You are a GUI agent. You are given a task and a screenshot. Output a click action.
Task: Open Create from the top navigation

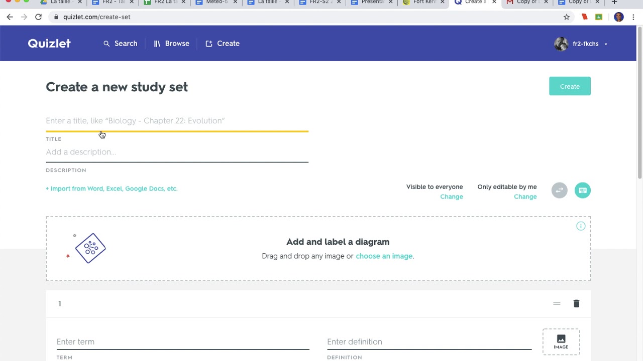tap(223, 44)
